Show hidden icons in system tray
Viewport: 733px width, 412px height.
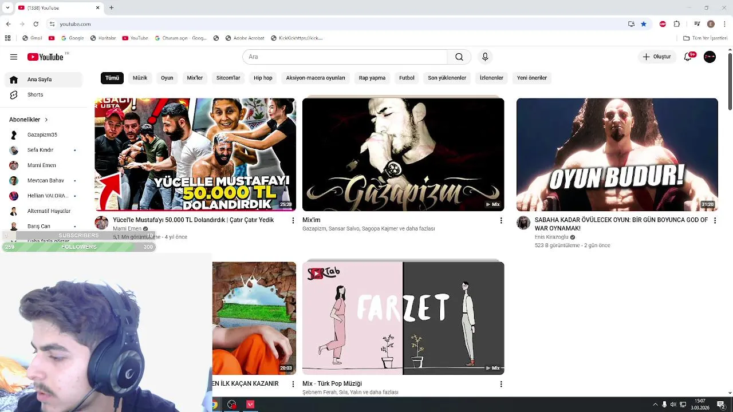click(x=655, y=405)
